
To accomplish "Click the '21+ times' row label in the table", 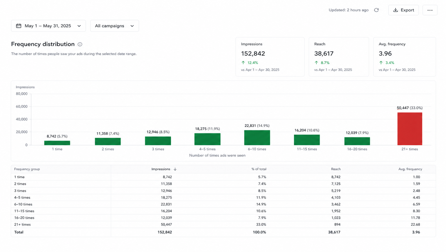I will tap(22, 225).
